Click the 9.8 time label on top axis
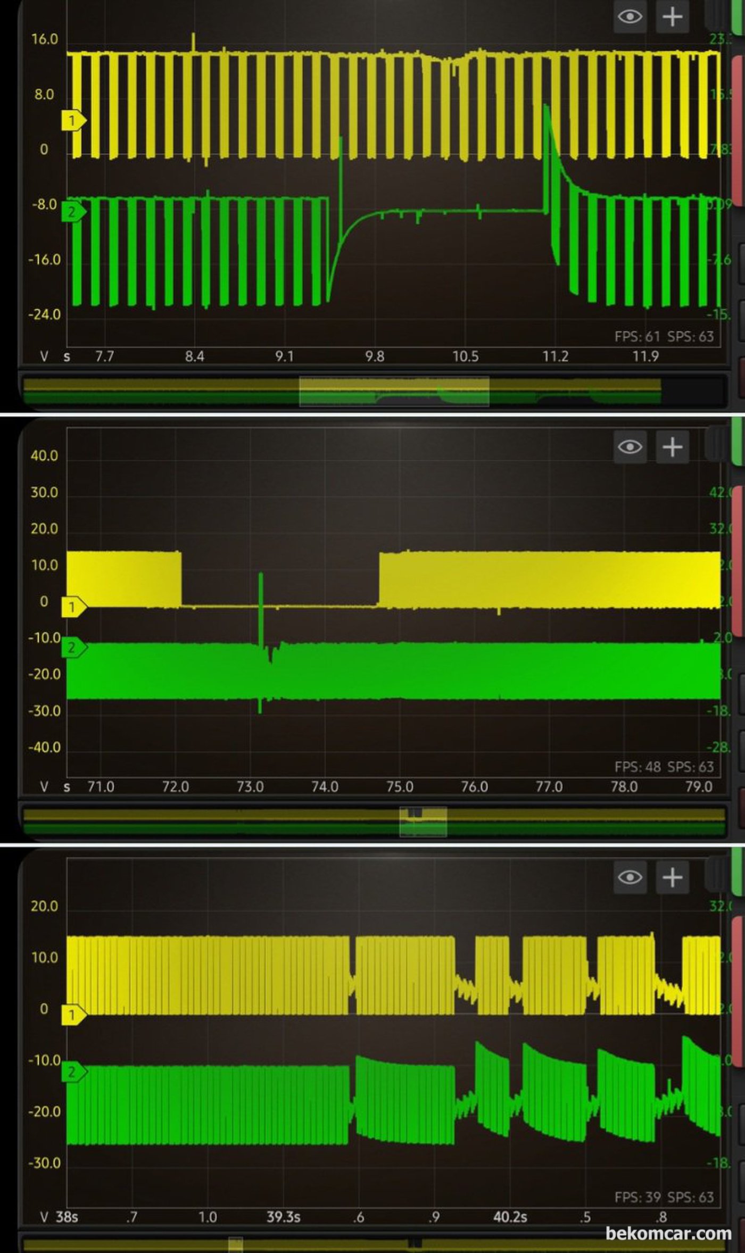This screenshot has width=745, height=1253. 375,356
